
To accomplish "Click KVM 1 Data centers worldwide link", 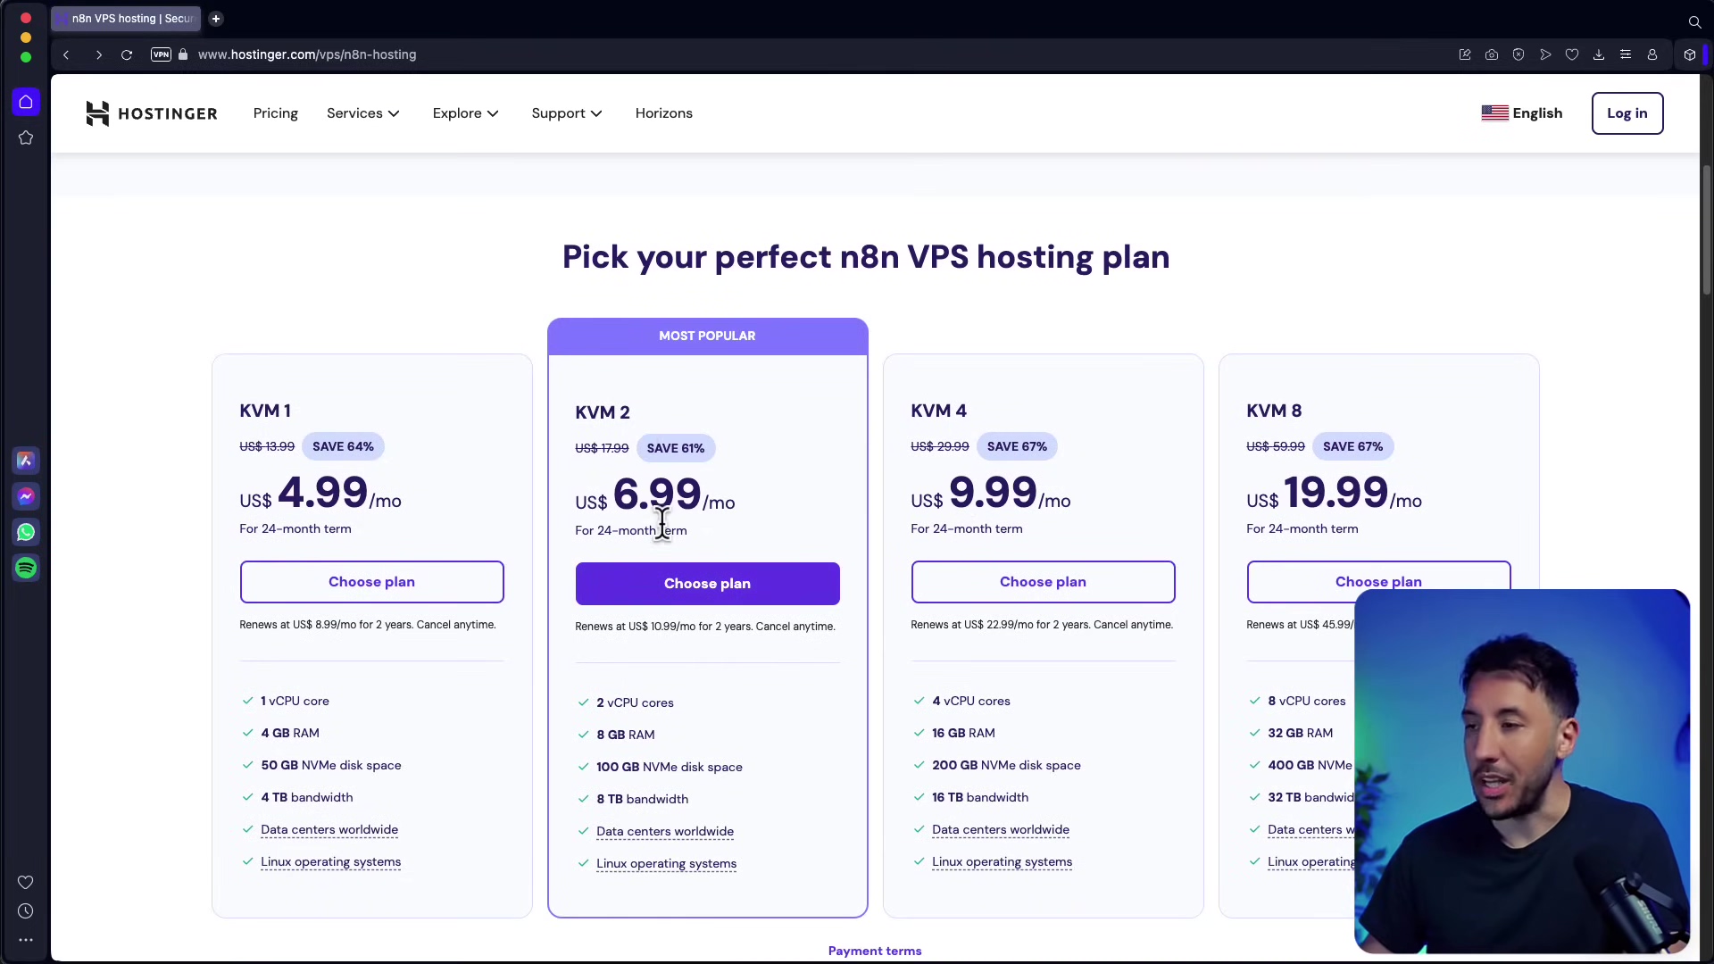I will [x=329, y=830].
